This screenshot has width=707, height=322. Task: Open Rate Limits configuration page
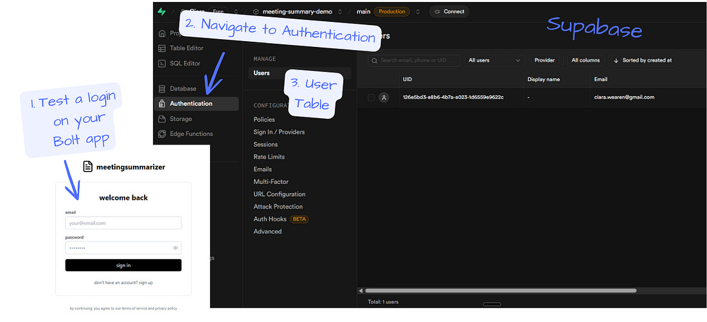(269, 157)
